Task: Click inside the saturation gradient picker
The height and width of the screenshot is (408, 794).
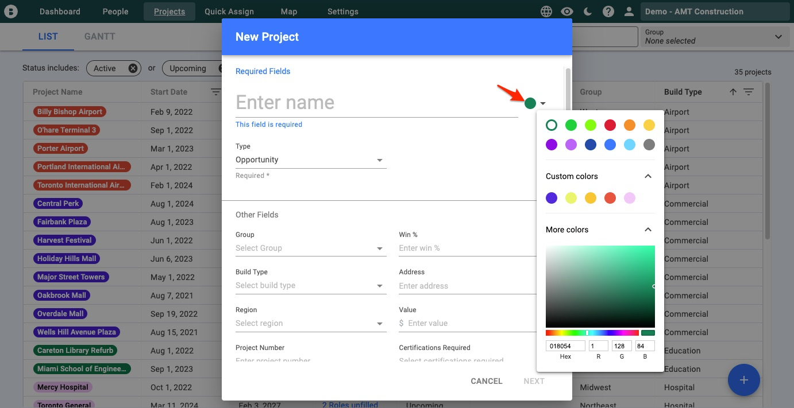Action: coord(600,286)
